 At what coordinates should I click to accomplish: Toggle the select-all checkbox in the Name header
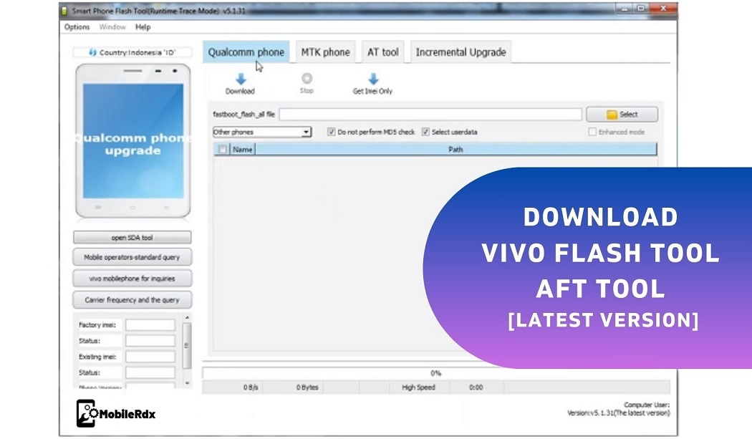[x=223, y=149]
